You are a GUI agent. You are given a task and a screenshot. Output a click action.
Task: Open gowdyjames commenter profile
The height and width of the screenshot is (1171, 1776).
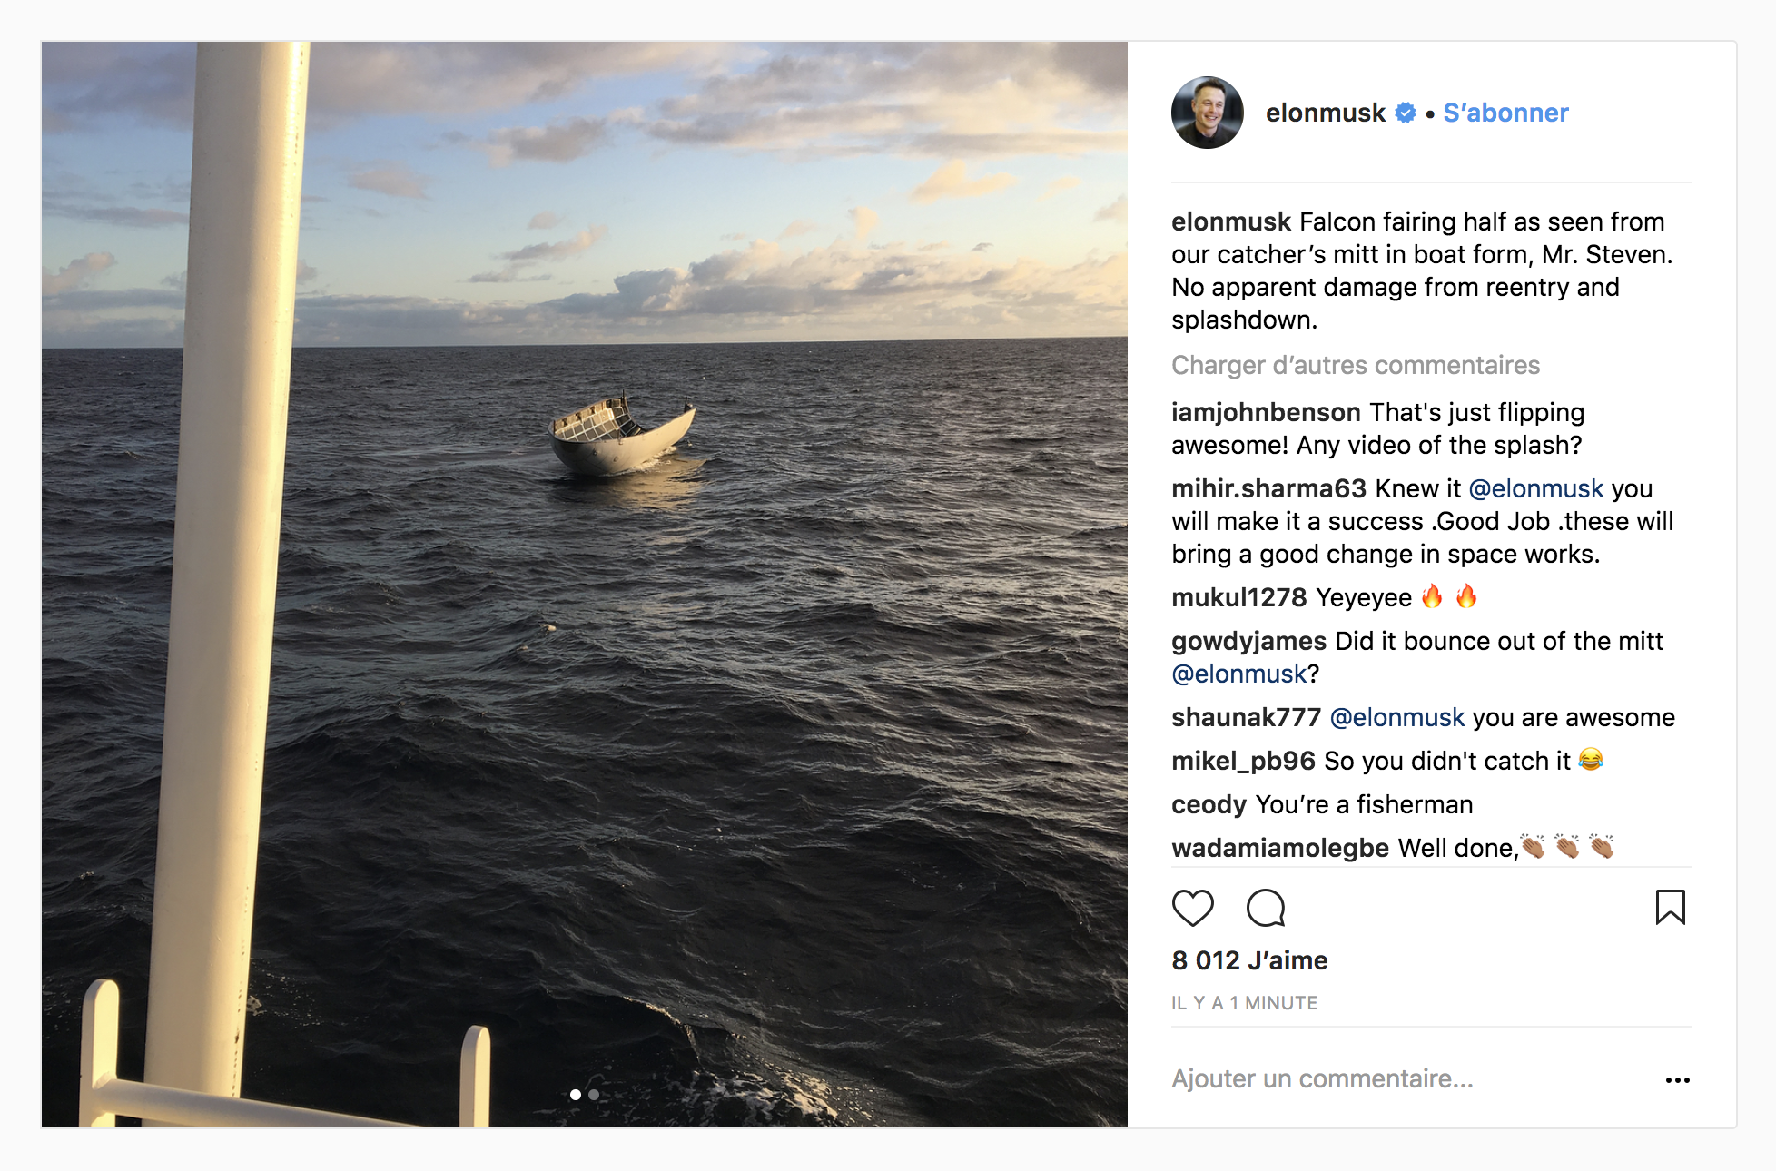click(x=1249, y=641)
